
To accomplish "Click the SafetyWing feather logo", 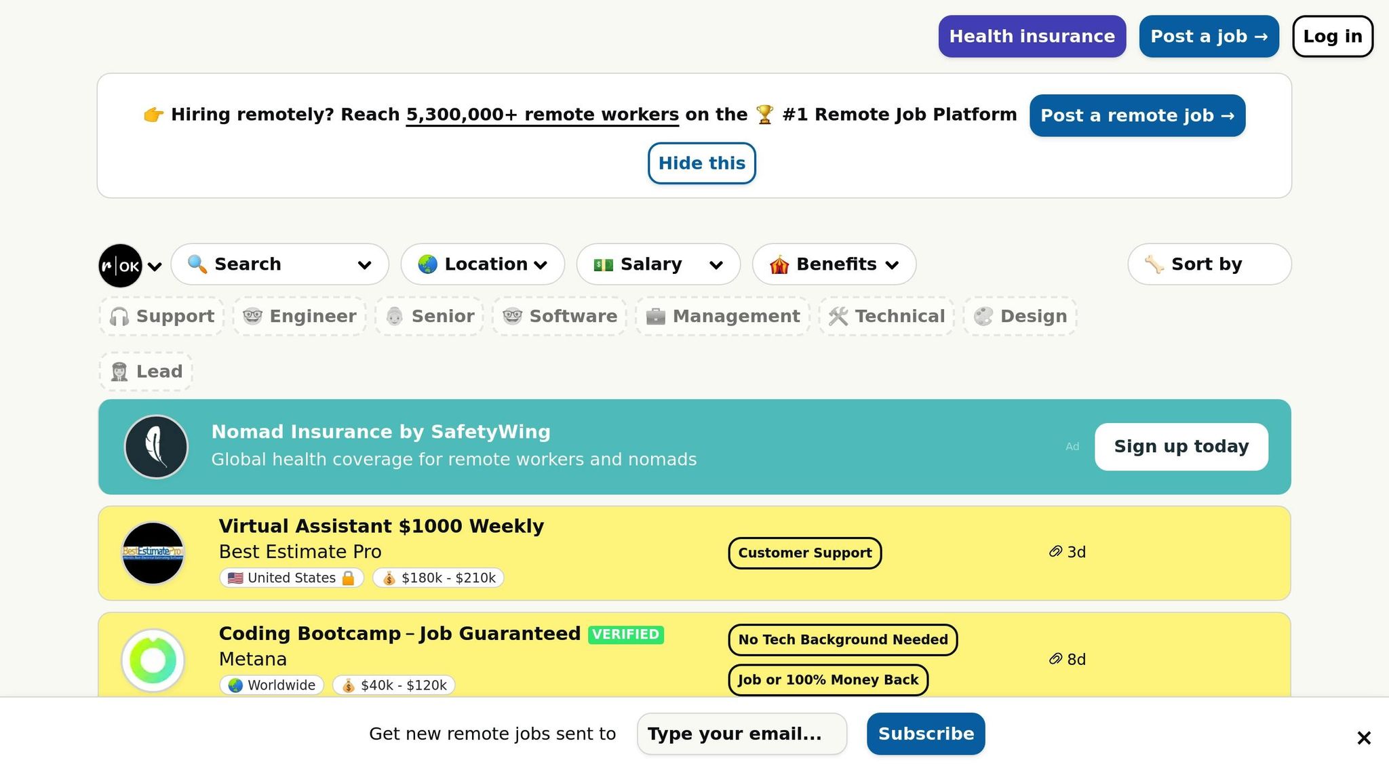I will (x=156, y=447).
